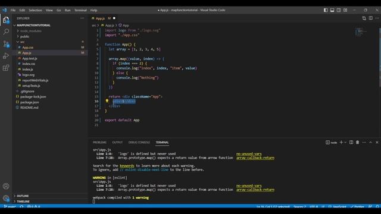Open the View menu
Viewport: 381px width, 214px height.
(x=49, y=10)
